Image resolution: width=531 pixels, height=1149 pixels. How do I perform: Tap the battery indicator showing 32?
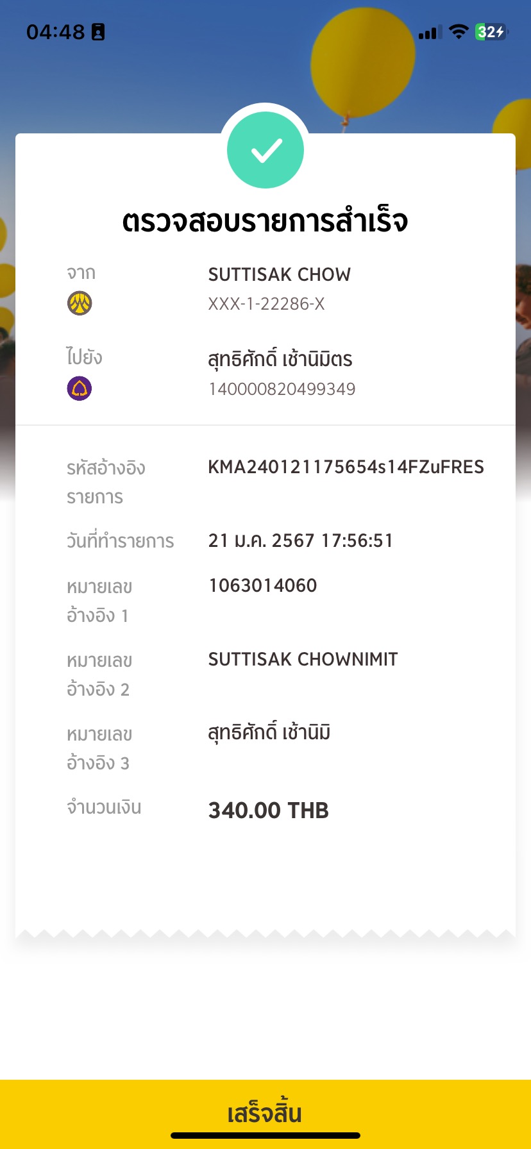click(491, 31)
